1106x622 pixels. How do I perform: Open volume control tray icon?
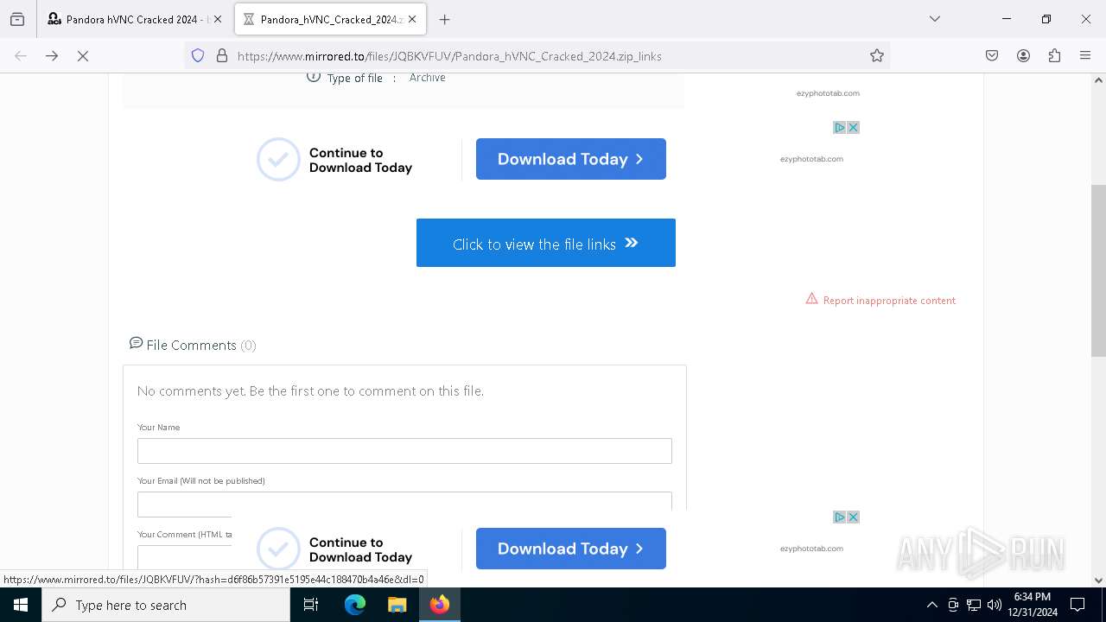point(995,605)
